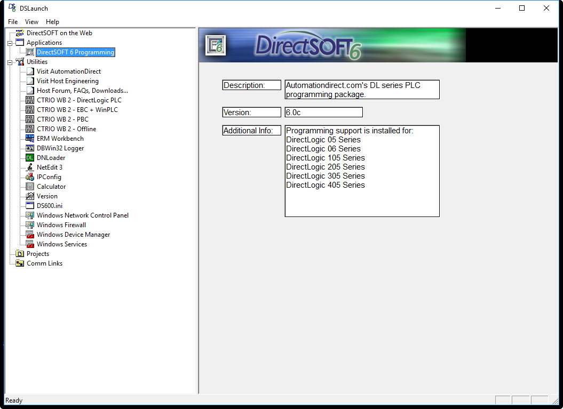This screenshot has height=409, width=563.
Task: Open Host Forum, FAQs, Downloads link
Action: click(82, 91)
